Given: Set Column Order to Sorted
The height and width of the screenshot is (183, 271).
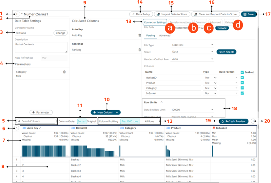Looking at the screenshot, I should click(82, 121).
